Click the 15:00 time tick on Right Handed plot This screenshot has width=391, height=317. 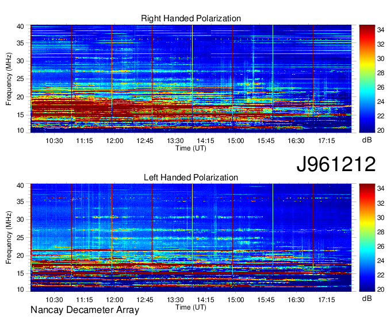click(x=236, y=141)
